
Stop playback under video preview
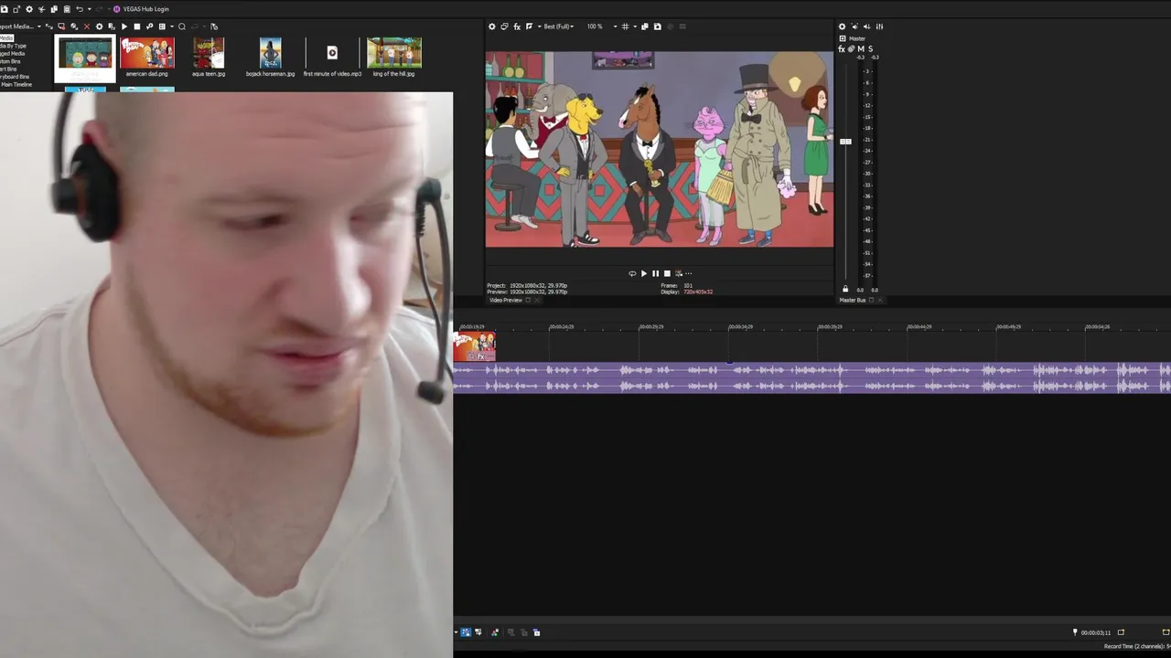pos(667,273)
